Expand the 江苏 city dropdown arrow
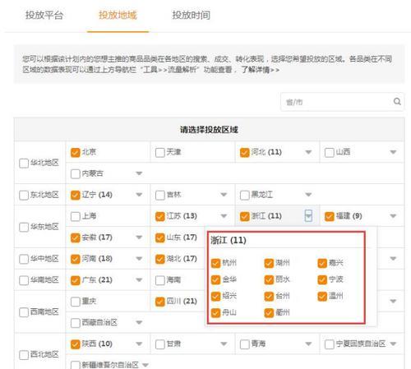Image resolution: width=411 pixels, height=369 pixels. (x=224, y=216)
